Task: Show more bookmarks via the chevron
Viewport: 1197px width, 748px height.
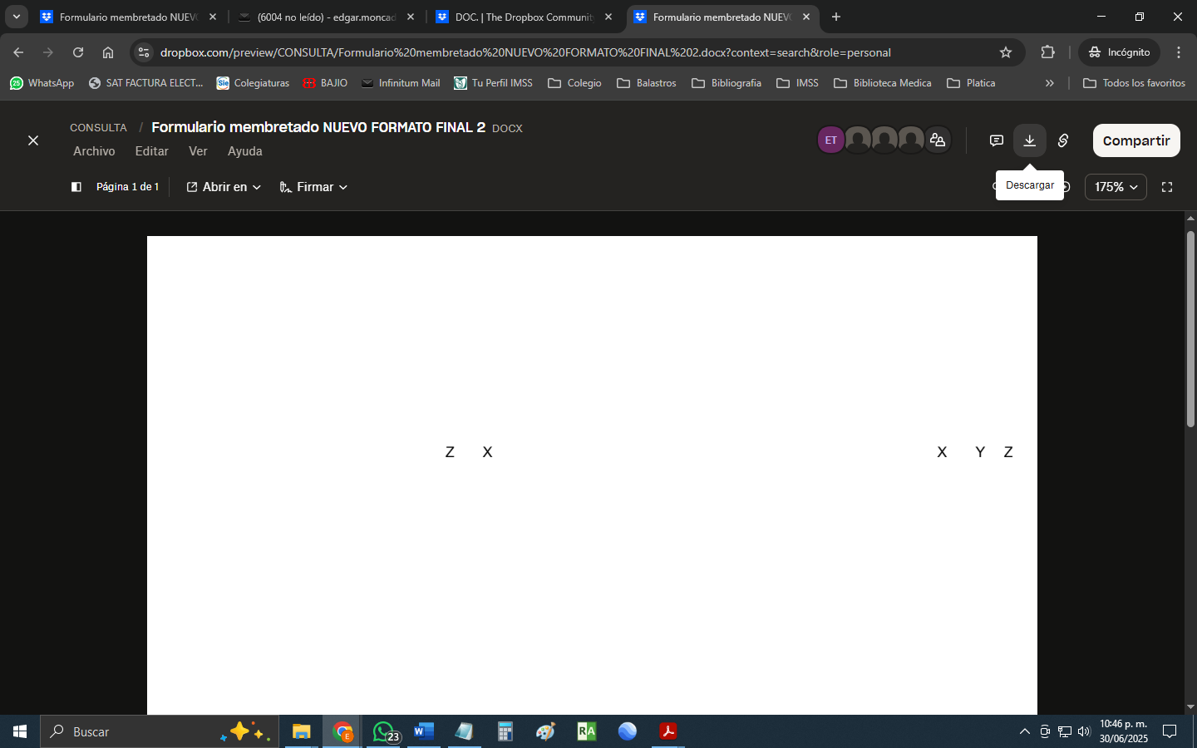Action: (1050, 83)
